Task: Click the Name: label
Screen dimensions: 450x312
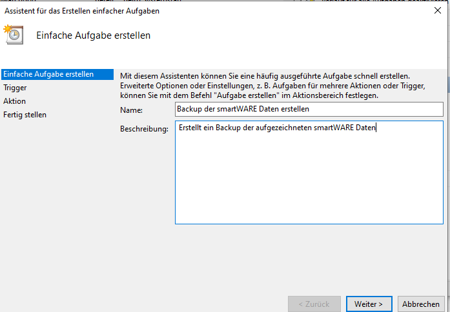Action: (131, 110)
